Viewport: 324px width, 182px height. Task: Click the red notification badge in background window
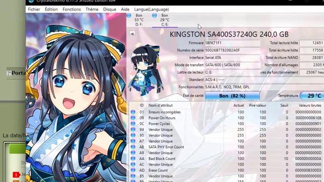[16, 175]
